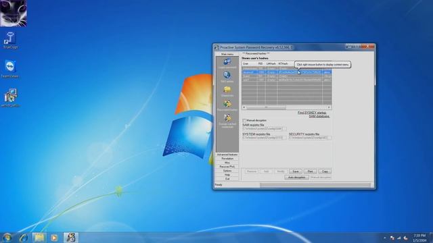
Task: Open the taskbar clock and date
Action: [x=419, y=238]
